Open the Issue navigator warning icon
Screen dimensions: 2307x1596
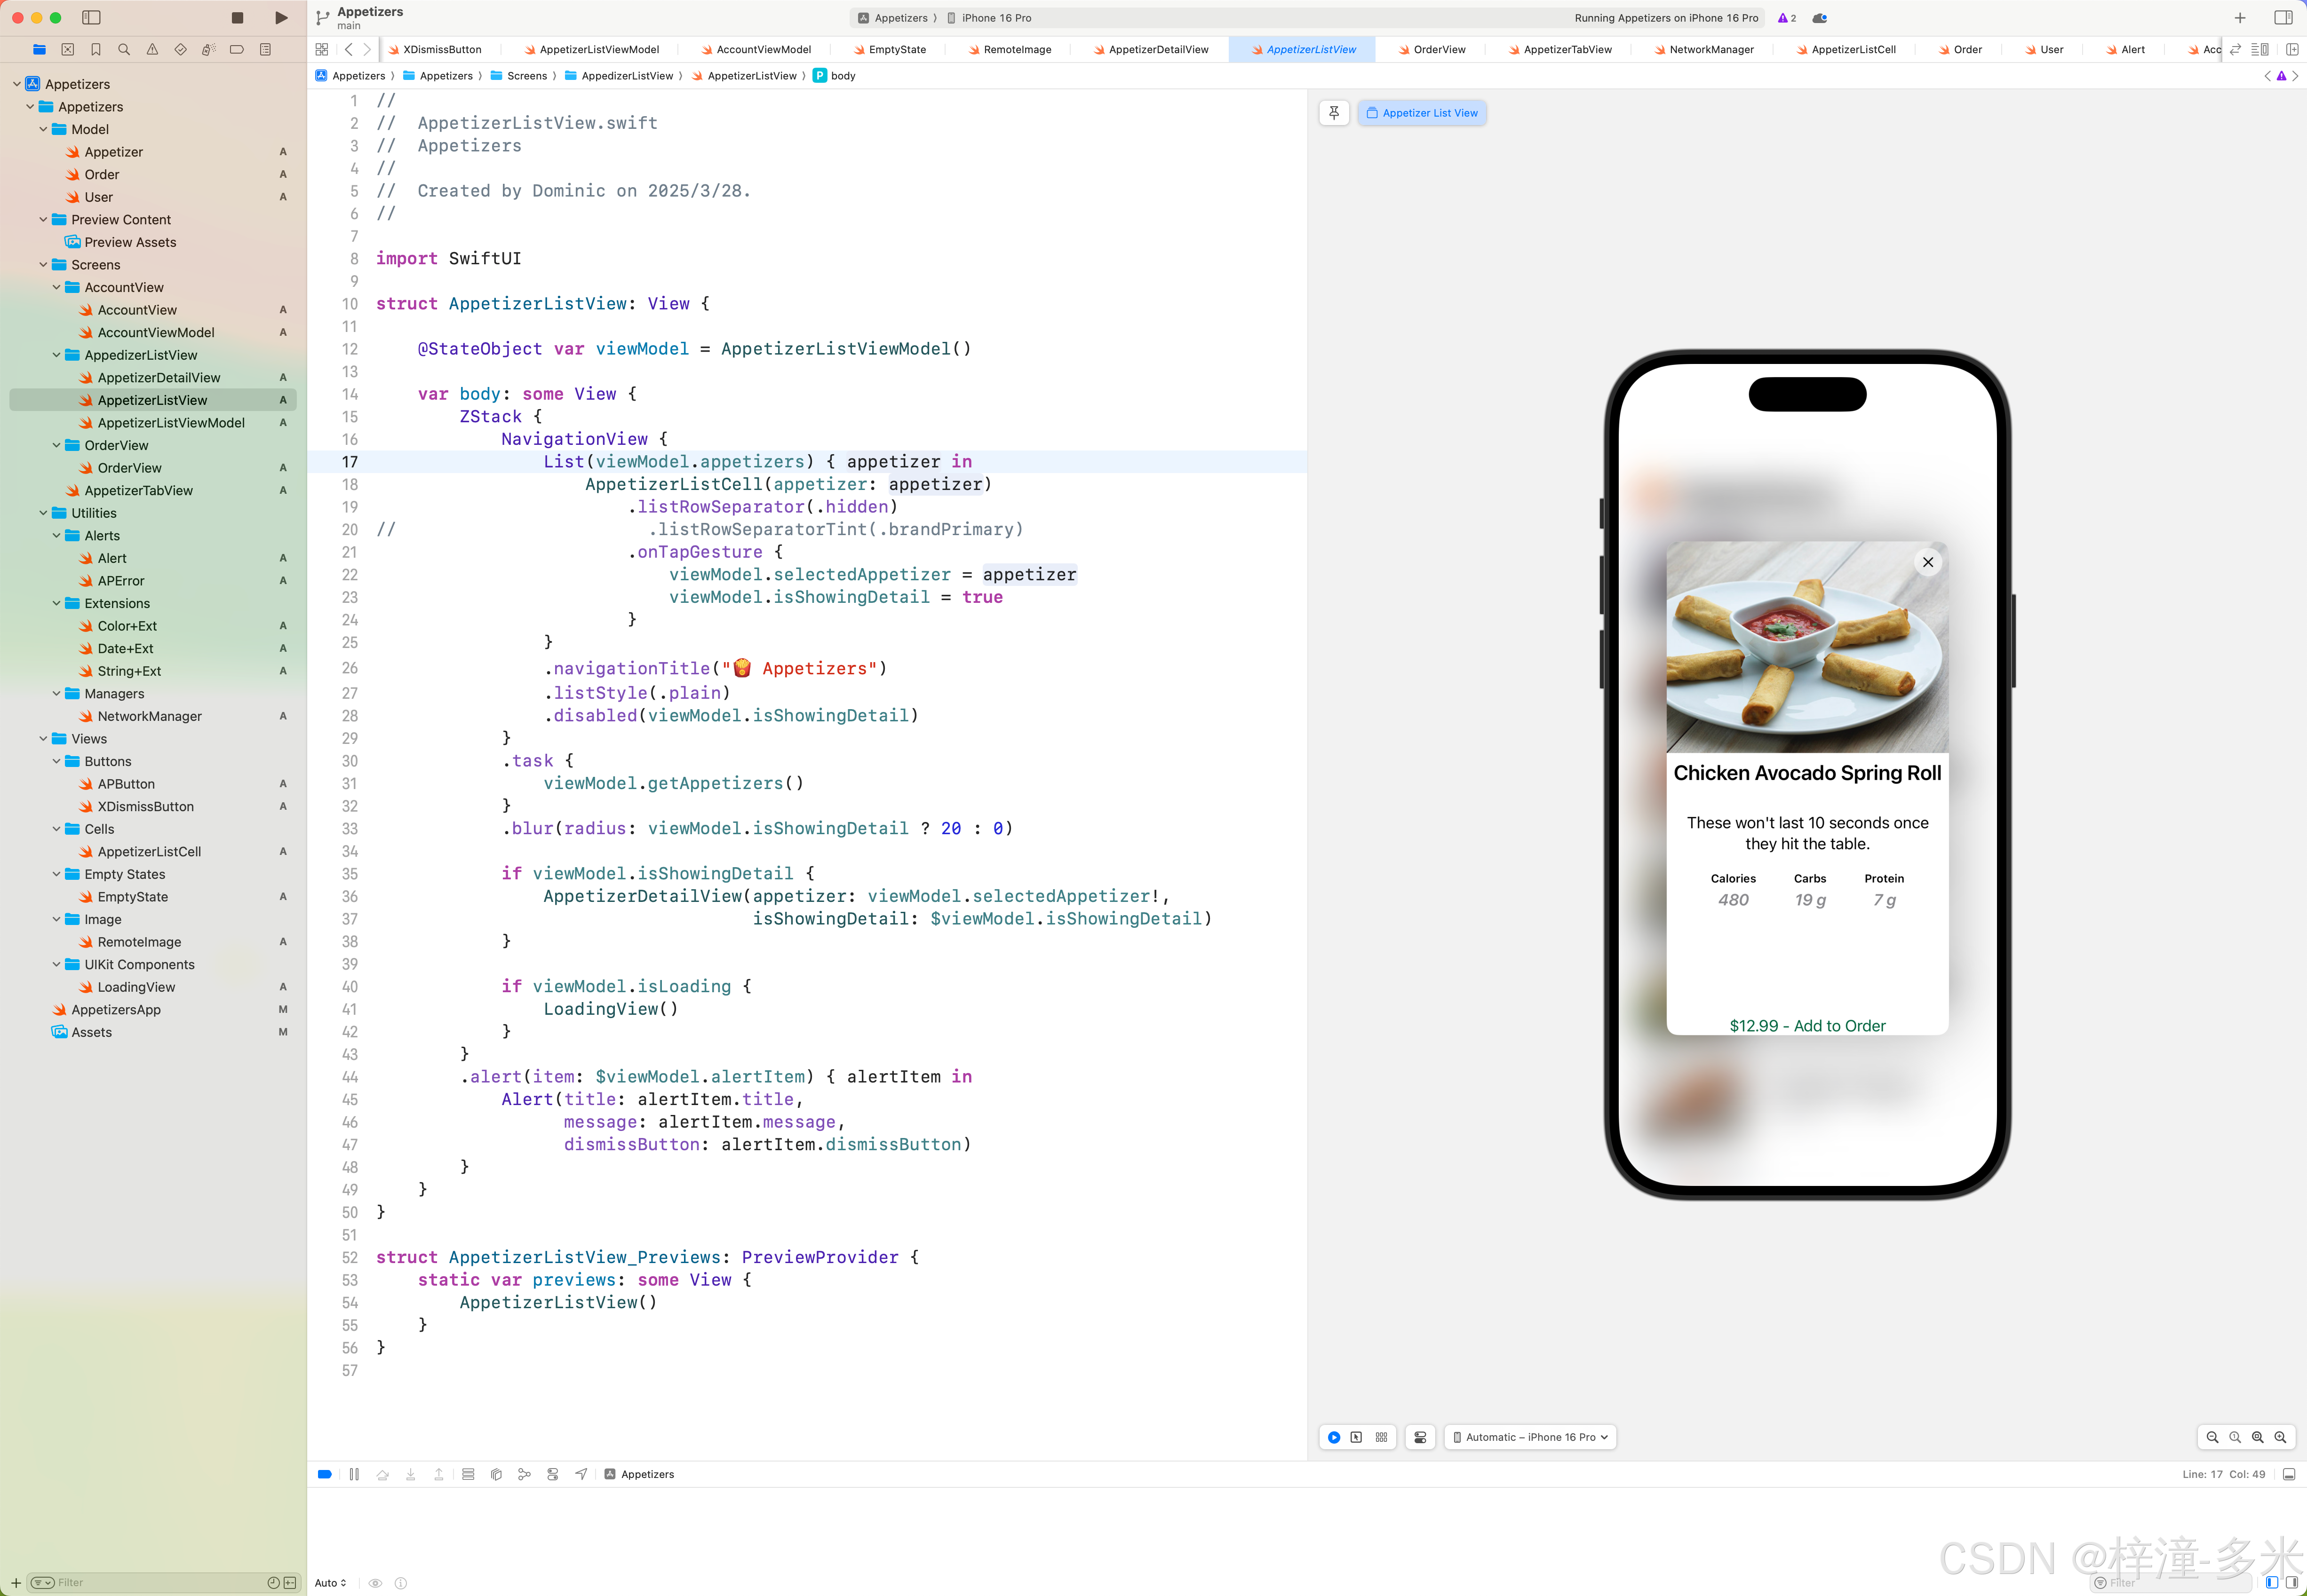pyautogui.click(x=152, y=49)
